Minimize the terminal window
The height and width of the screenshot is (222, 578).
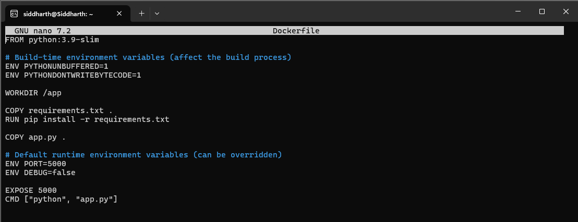pos(517,11)
